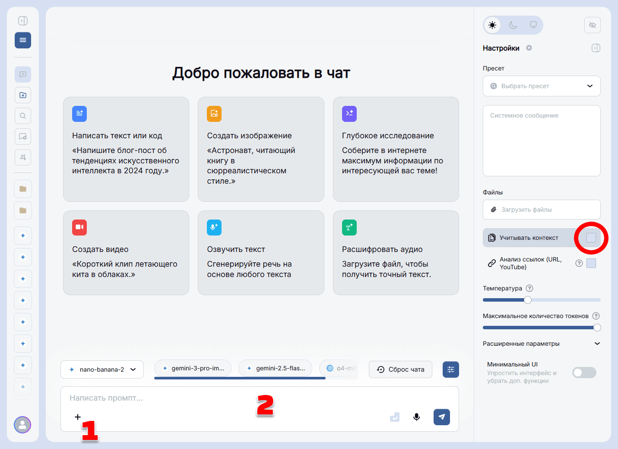The image size is (618, 449).
Task: Open Настройки via the gear icon
Action: coord(529,48)
